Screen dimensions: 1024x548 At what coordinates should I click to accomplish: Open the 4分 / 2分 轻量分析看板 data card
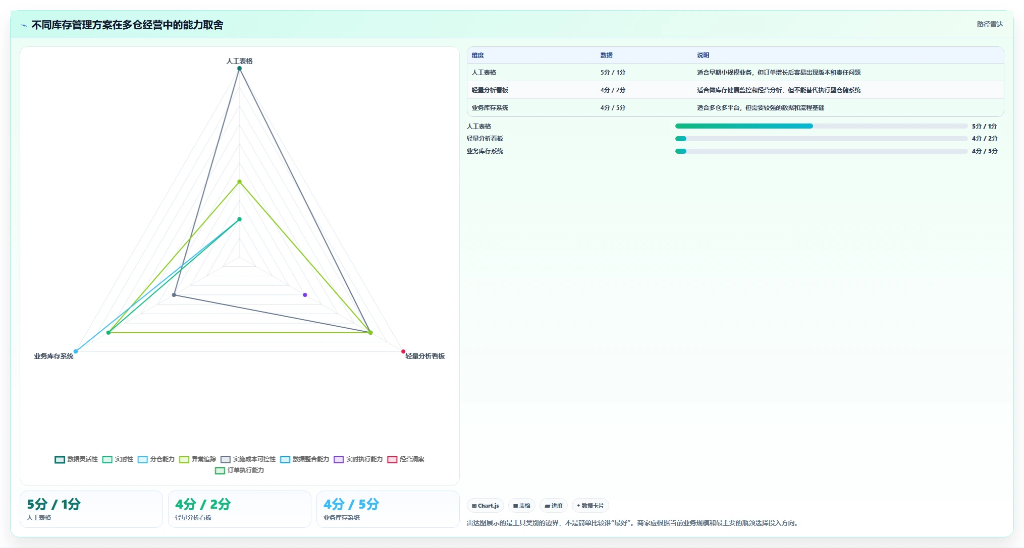[x=240, y=509]
